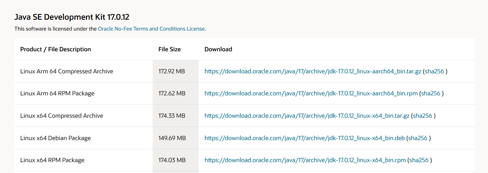Image resolution: width=488 pixels, height=173 pixels.
Task: Click the 172.62 MB file size cell
Action: coord(176,93)
